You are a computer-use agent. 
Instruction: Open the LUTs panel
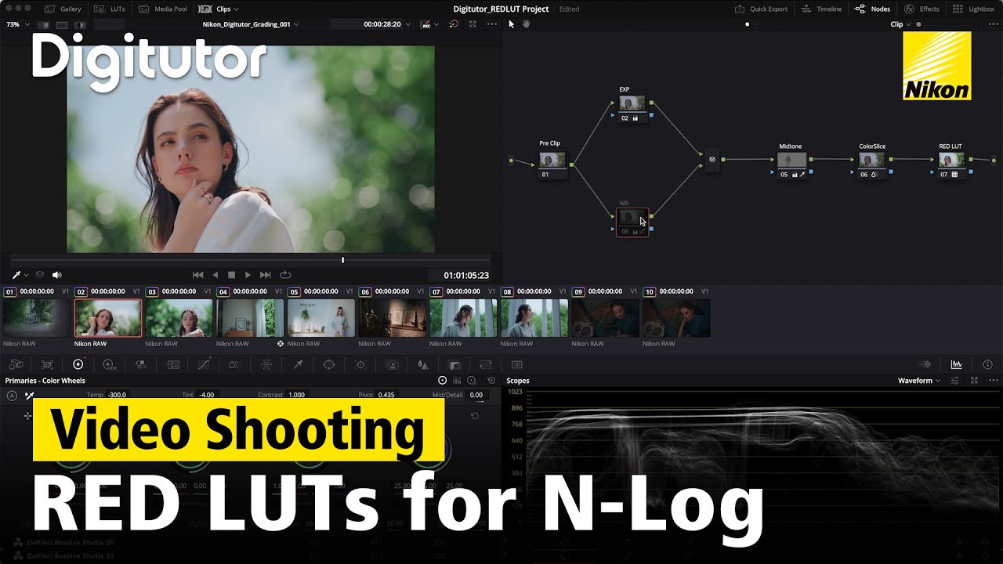pyautogui.click(x=108, y=9)
